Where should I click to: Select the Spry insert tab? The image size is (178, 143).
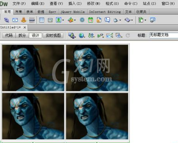point(52,12)
